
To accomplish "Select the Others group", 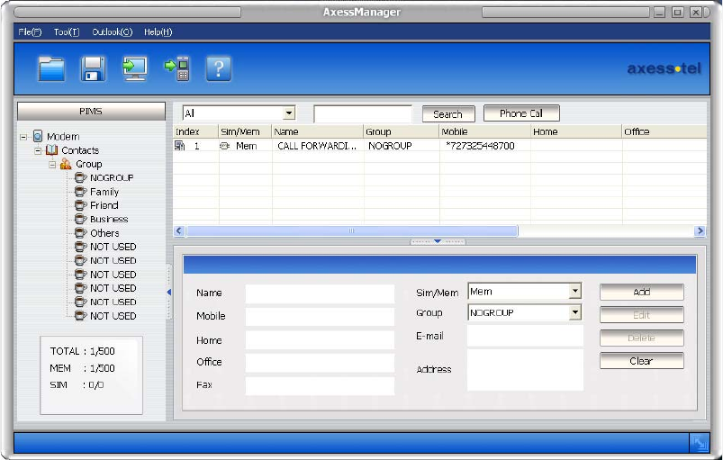I will (104, 233).
